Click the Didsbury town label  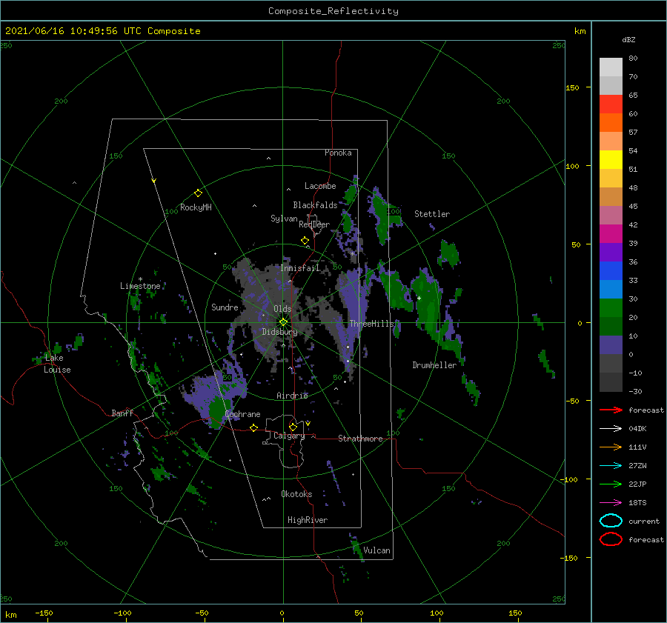tap(279, 332)
